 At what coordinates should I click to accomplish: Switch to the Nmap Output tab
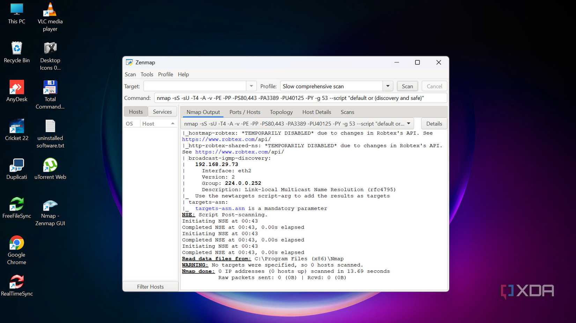(x=203, y=112)
